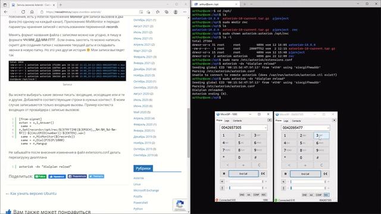Open archive link Январь 2020
This screenshot has height=214, width=381.
pyautogui.click(x=145, y=131)
